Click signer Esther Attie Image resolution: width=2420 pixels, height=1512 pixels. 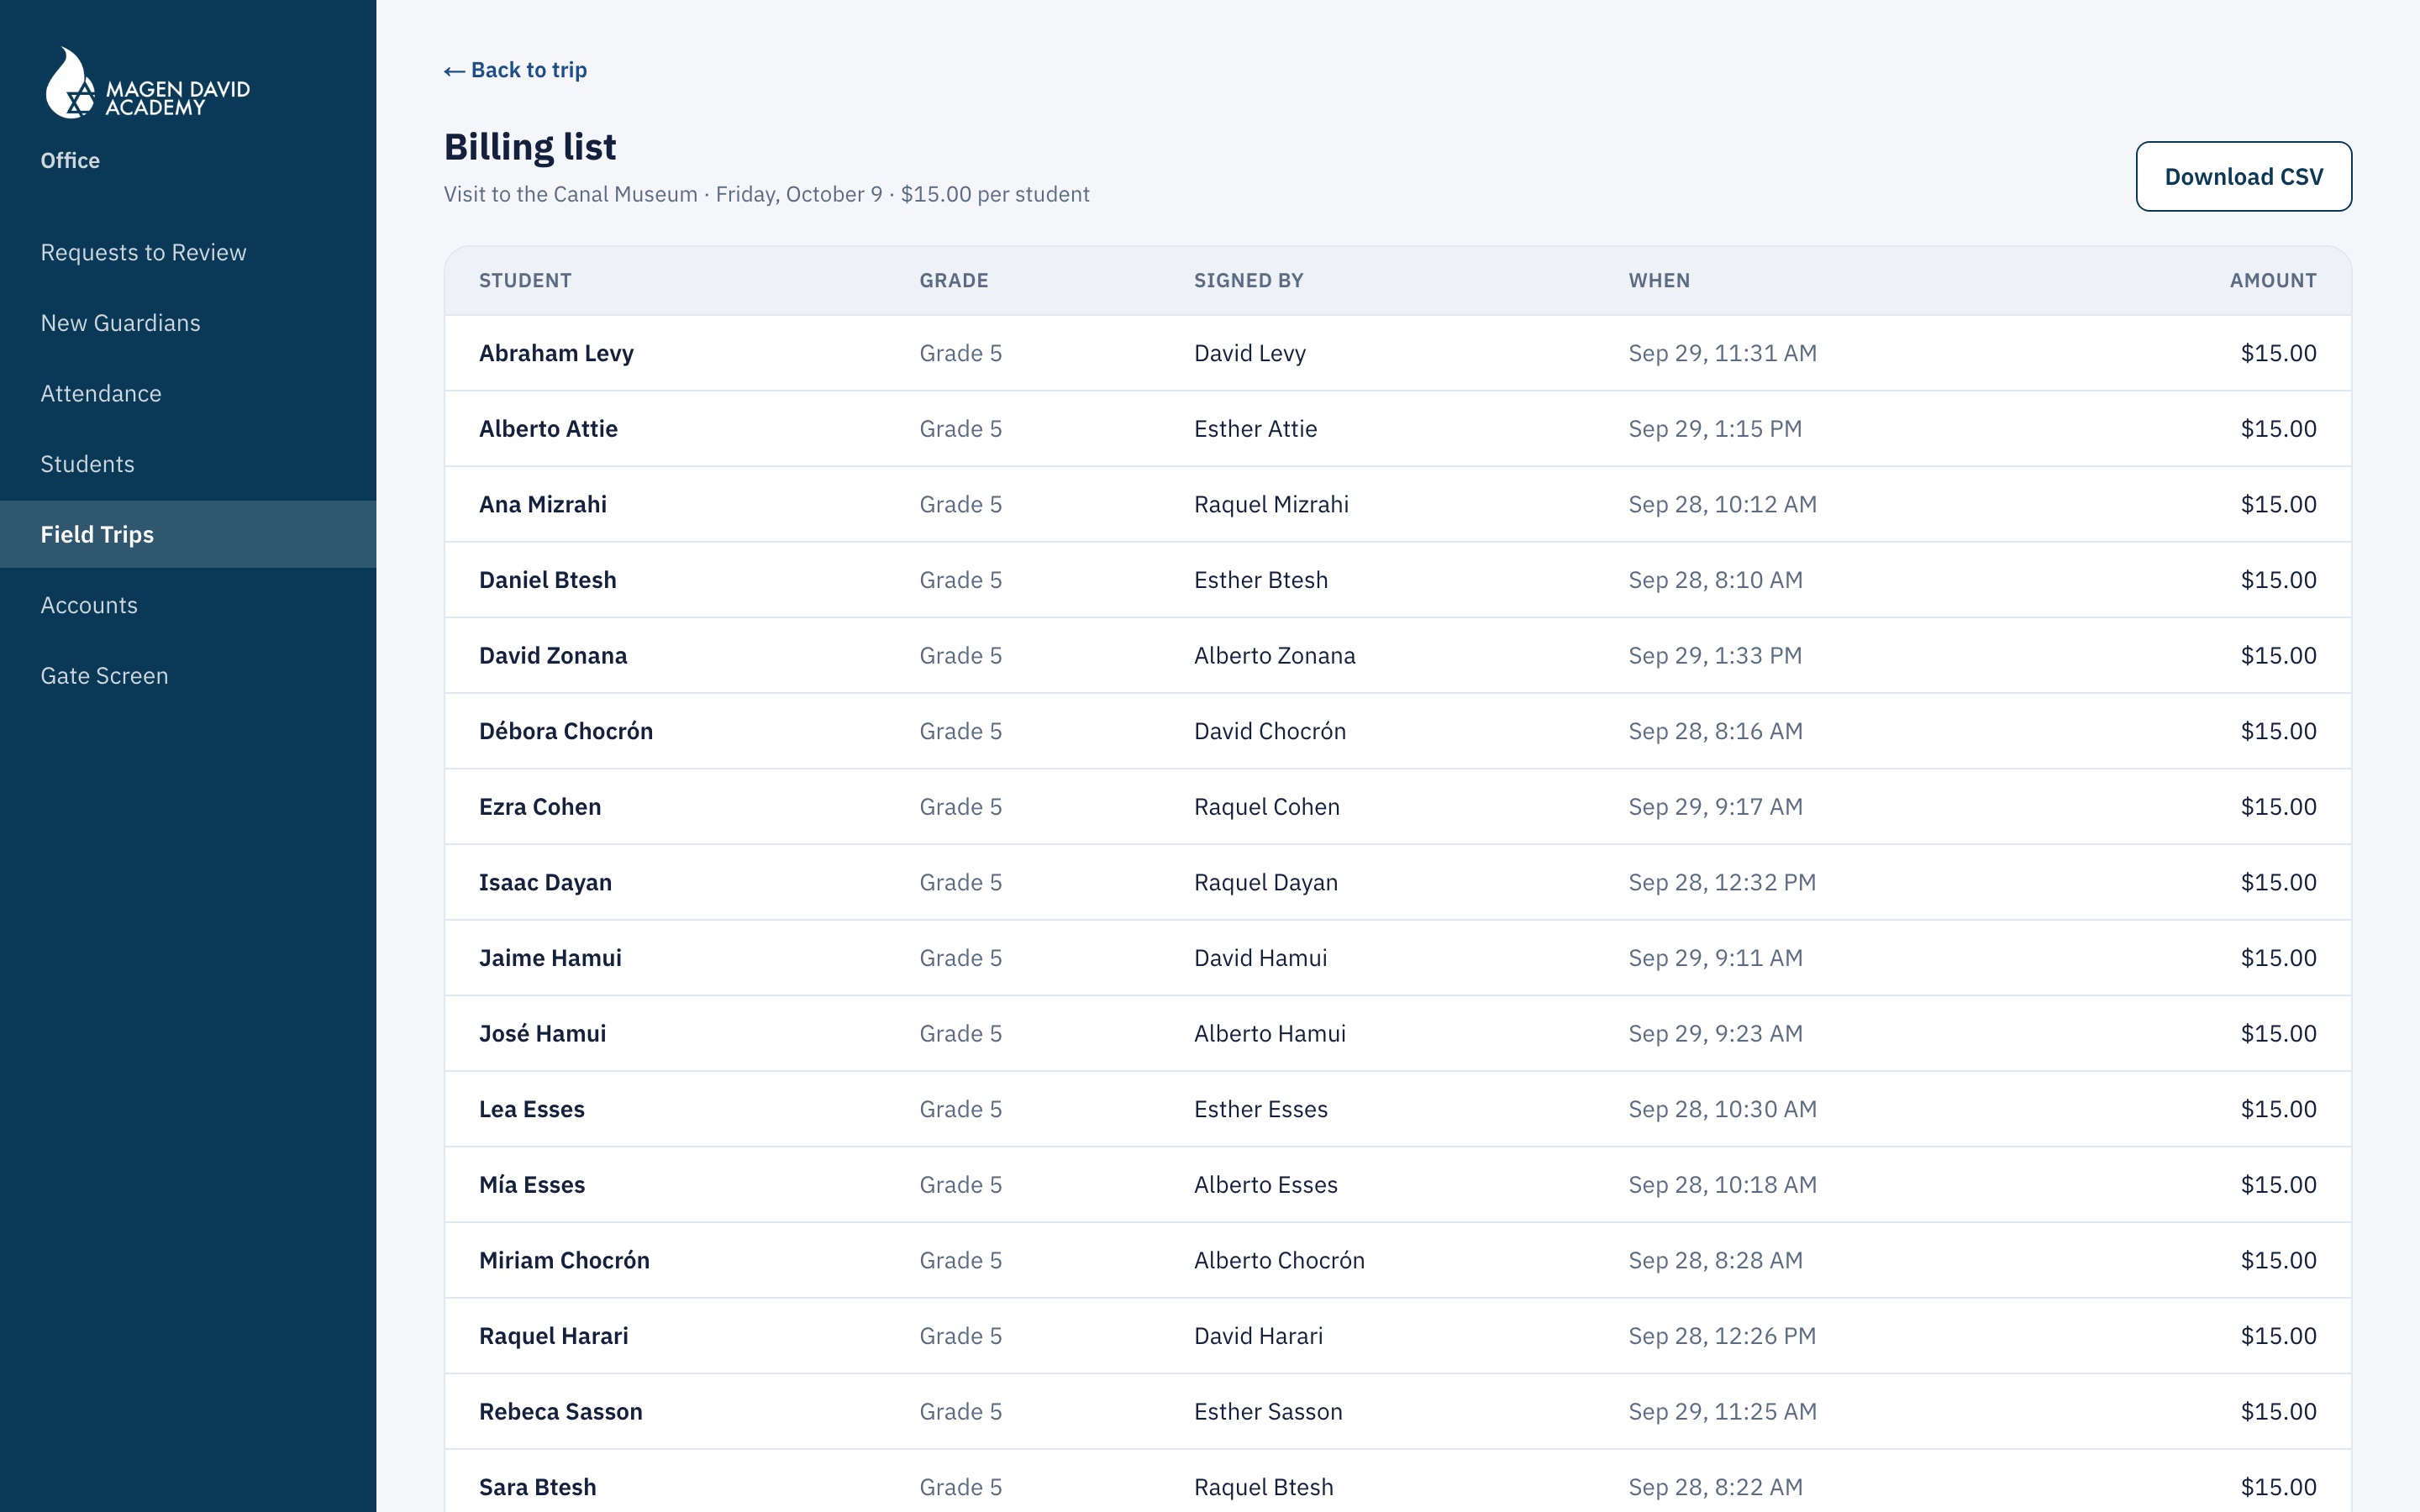pos(1255,429)
